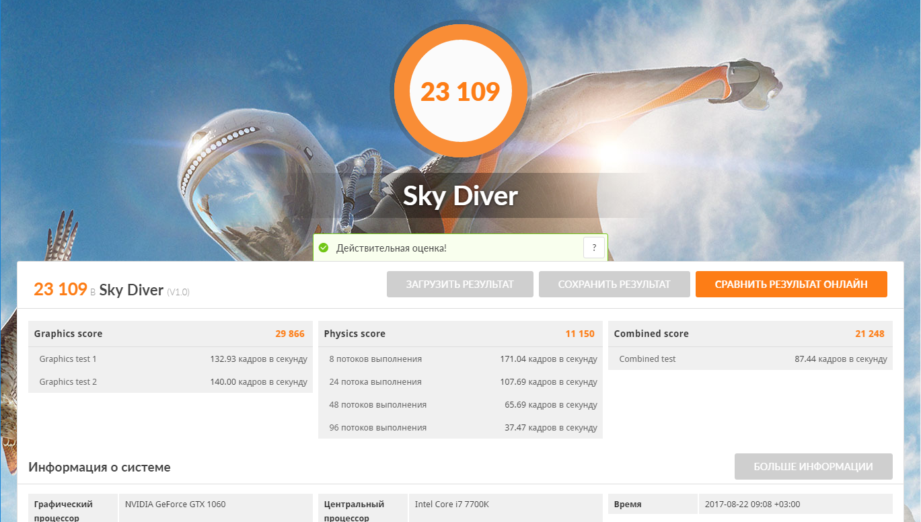The height and width of the screenshot is (522, 921).
Task: Click the Graphics score header label
Action: [x=69, y=334]
